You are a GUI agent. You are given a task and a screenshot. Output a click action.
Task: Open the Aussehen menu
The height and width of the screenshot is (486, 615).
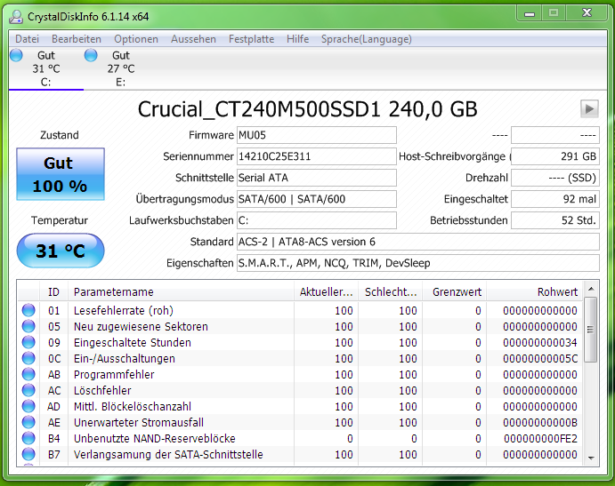click(193, 39)
